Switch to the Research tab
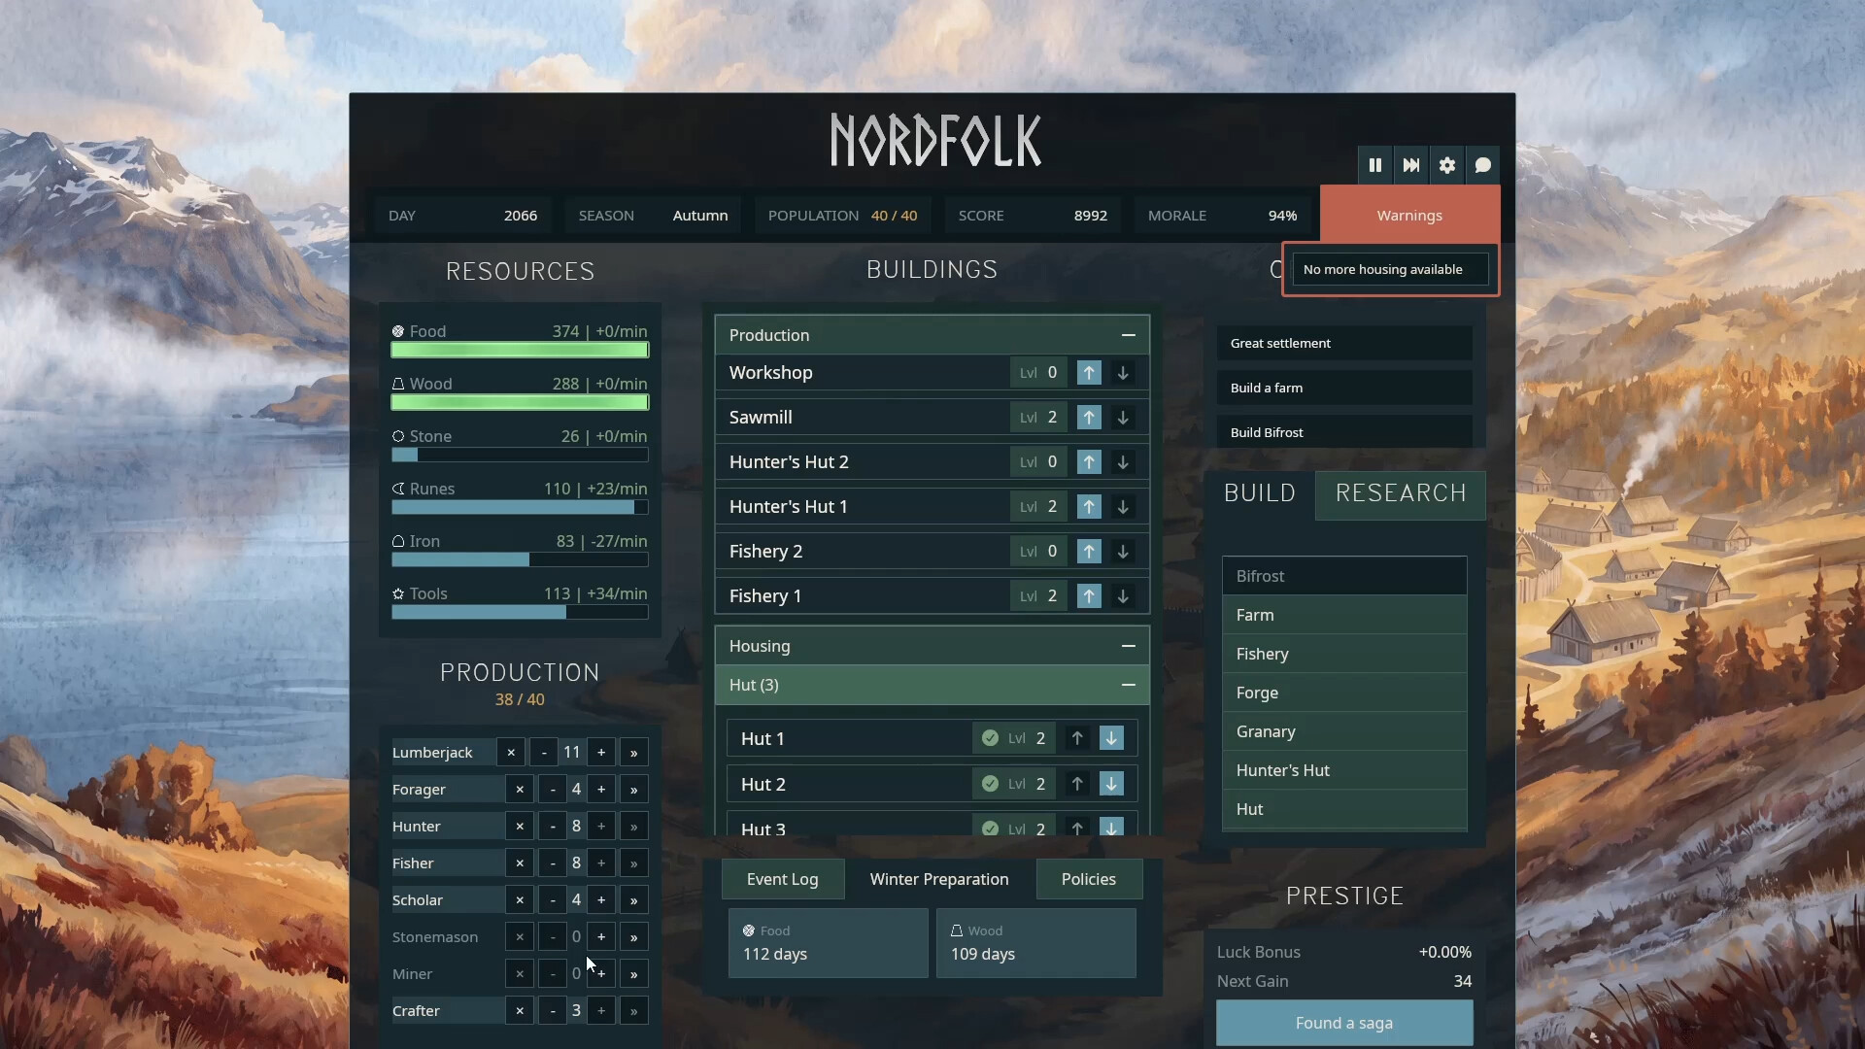This screenshot has width=1865, height=1049. tap(1401, 493)
